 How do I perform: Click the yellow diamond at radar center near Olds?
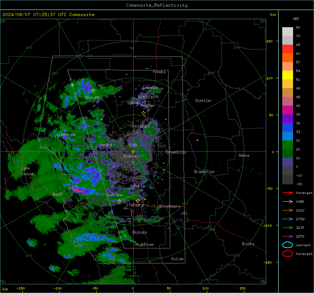(x=133, y=152)
